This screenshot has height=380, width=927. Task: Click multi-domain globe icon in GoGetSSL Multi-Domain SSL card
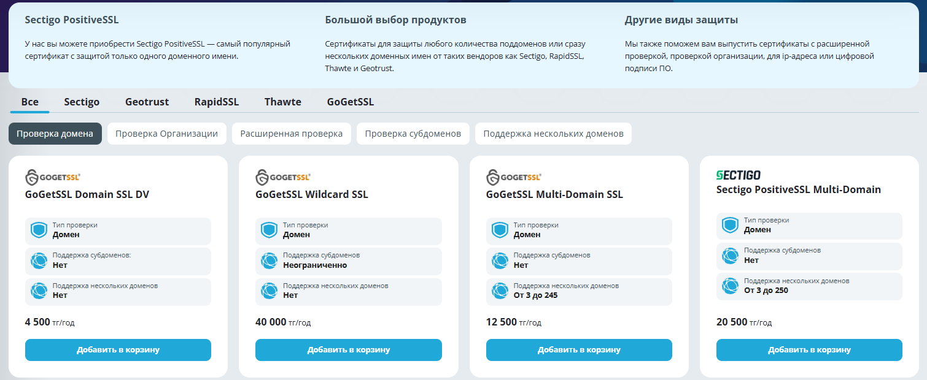[x=500, y=291]
